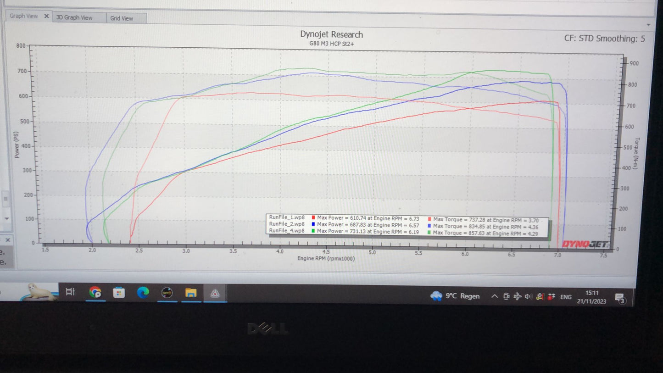
Task: Open the Dynojet WinPEP app on the taskbar
Action: tap(215, 294)
